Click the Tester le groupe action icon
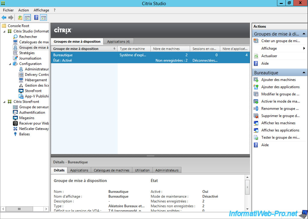Screen dimensions: 308x219 [x=256, y=137]
